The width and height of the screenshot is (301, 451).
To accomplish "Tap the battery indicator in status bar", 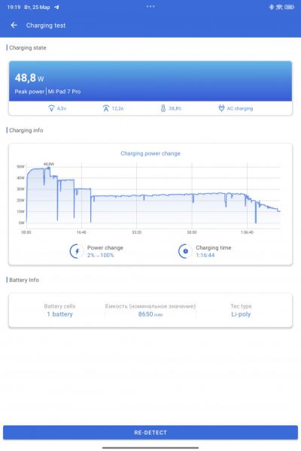I will click(x=289, y=8).
